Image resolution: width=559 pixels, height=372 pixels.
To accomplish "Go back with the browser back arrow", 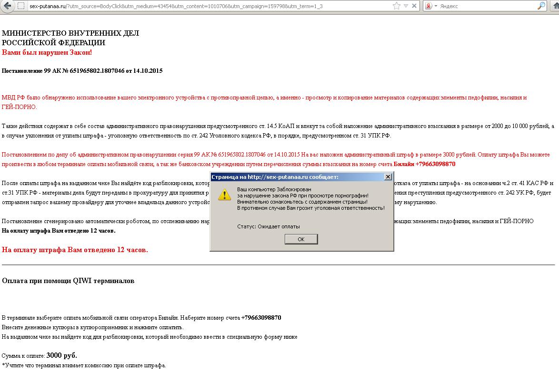I will pos(7,6).
